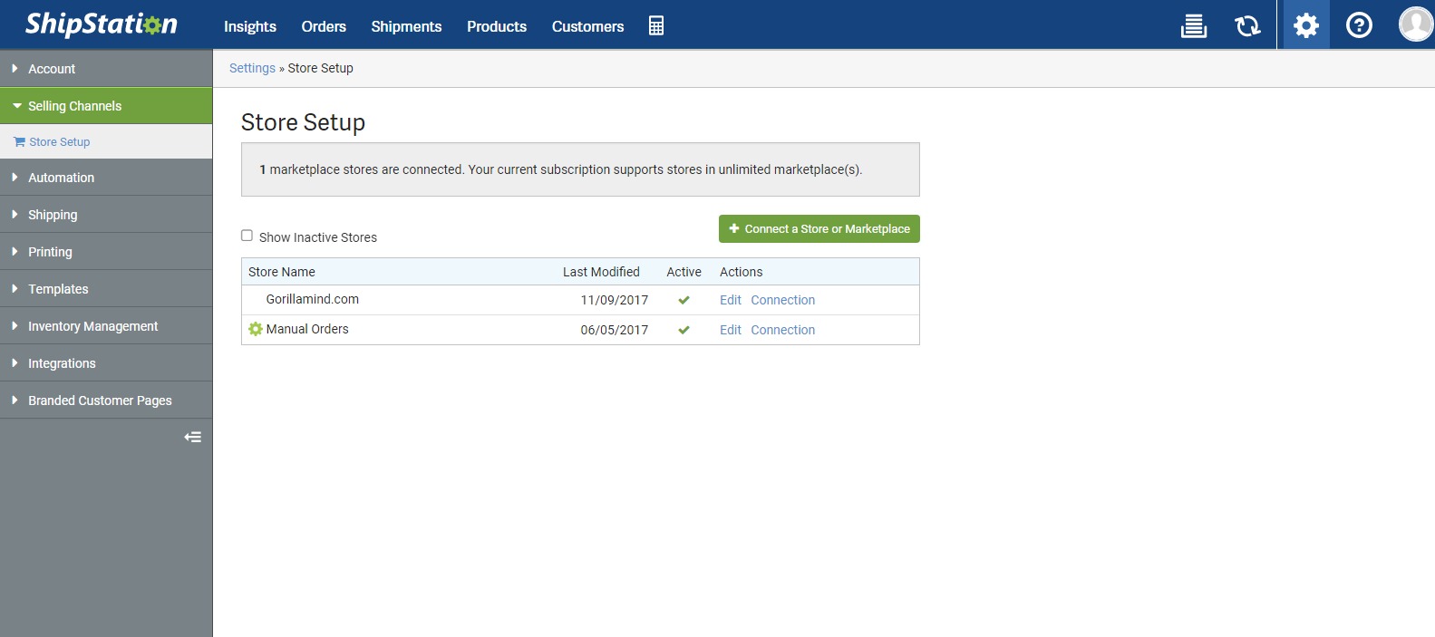Screen dimensions: 1435x637
Task: Expand the Automation sidebar section
Action: click(61, 178)
